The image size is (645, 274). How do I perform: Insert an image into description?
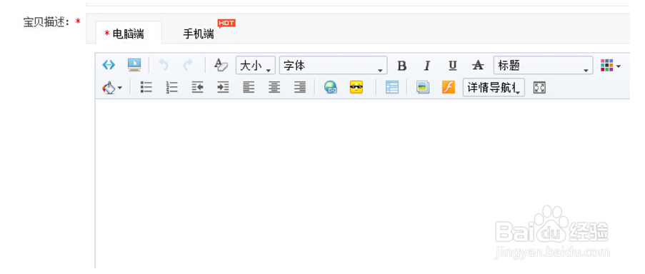[422, 87]
